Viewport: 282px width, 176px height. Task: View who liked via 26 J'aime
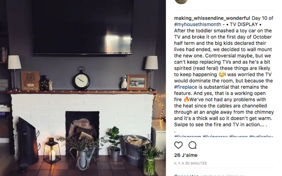186,155
